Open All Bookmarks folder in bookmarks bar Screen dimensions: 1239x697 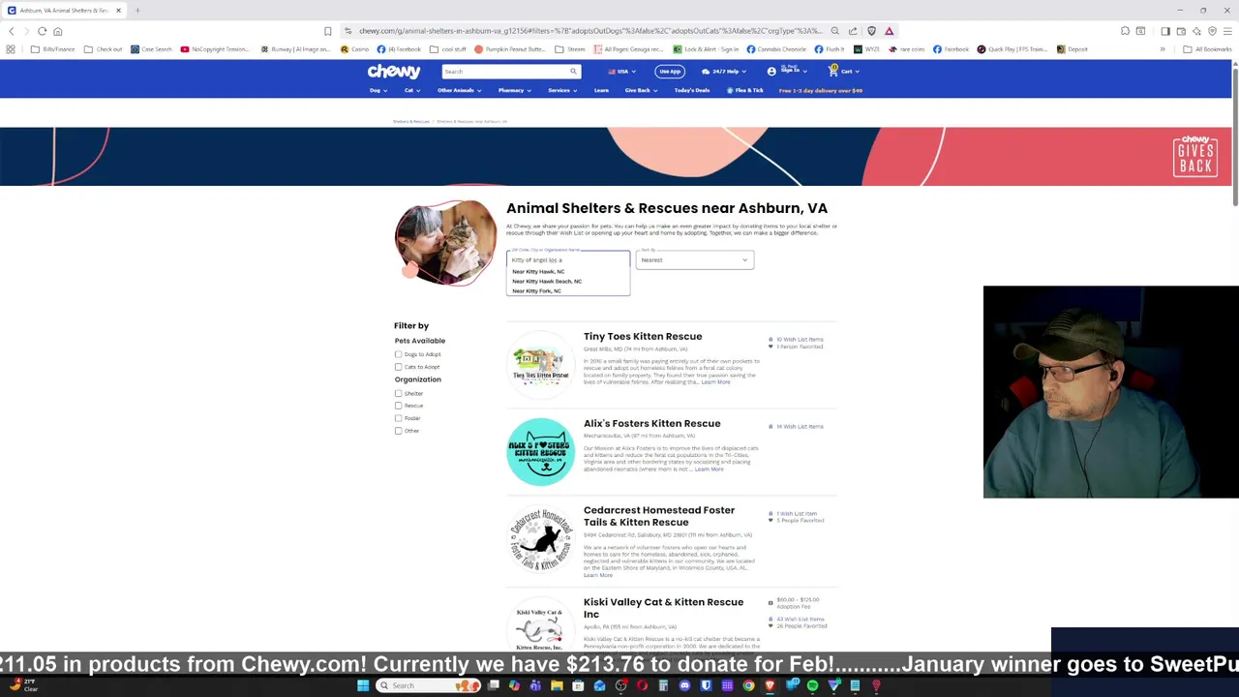pos(1206,49)
